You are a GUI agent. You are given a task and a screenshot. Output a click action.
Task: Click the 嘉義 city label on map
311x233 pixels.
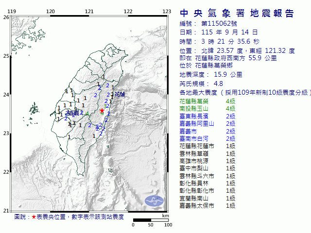73,113
